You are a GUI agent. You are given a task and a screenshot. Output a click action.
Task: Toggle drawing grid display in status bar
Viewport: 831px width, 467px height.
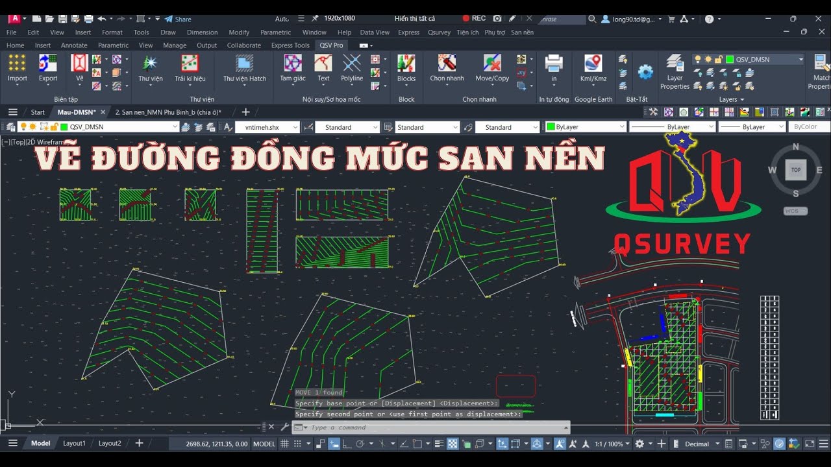pos(284,444)
